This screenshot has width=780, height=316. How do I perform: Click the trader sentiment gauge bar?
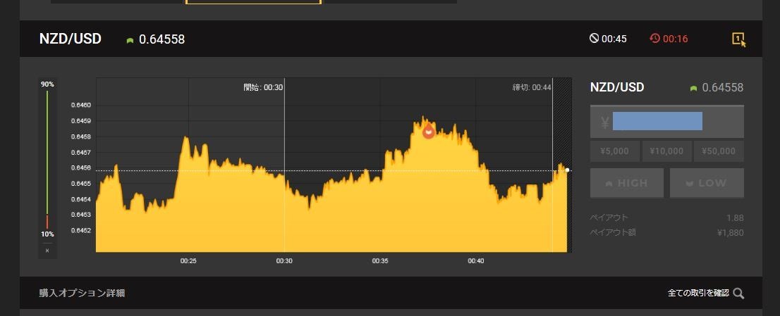click(47, 159)
